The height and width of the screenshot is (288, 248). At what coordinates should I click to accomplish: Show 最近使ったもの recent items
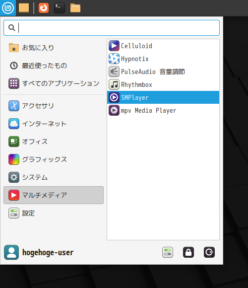tap(54, 66)
